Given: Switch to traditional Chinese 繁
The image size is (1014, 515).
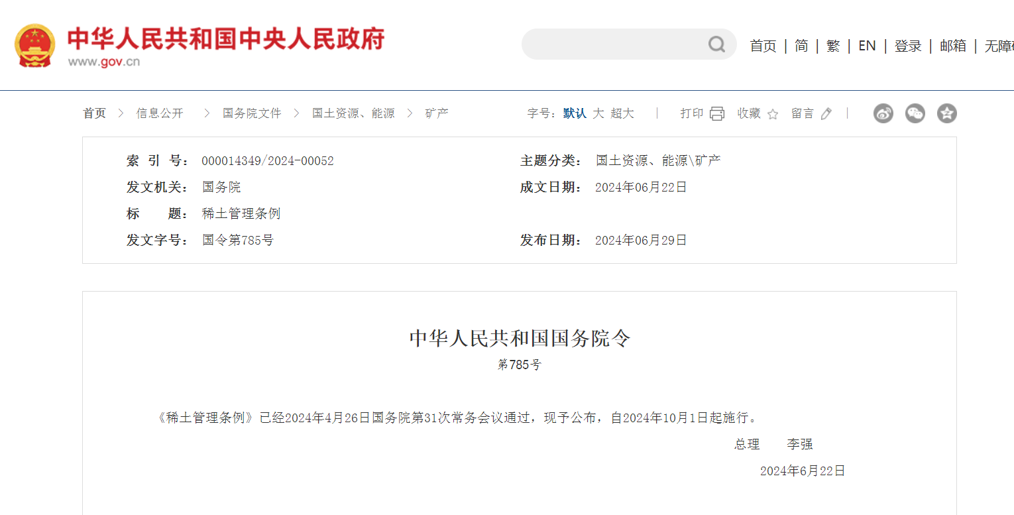Looking at the screenshot, I should [x=833, y=46].
